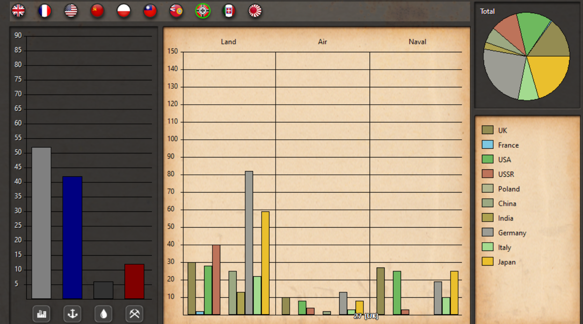Screen dimensions: 583x324
Task: Click Germany's grey Naval bar at 19
Action: point(438,298)
